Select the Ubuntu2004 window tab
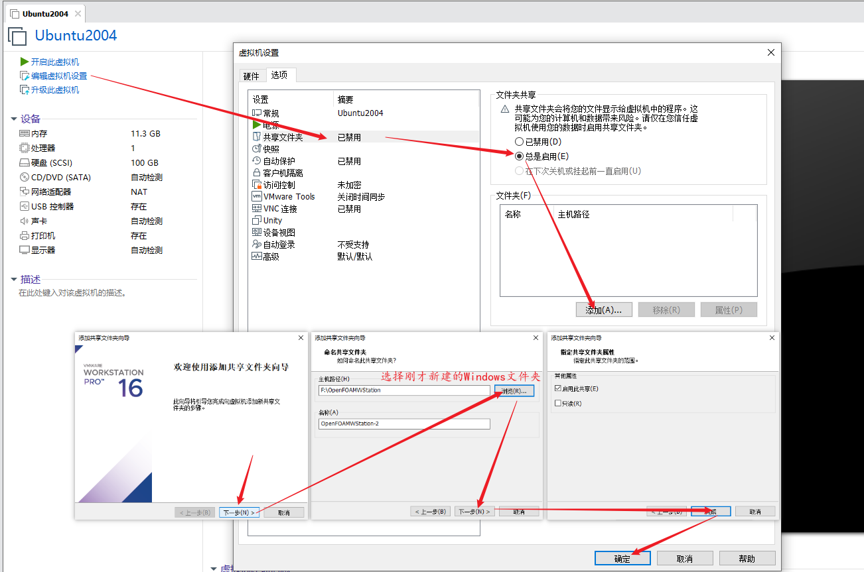864x572 pixels. click(45, 13)
